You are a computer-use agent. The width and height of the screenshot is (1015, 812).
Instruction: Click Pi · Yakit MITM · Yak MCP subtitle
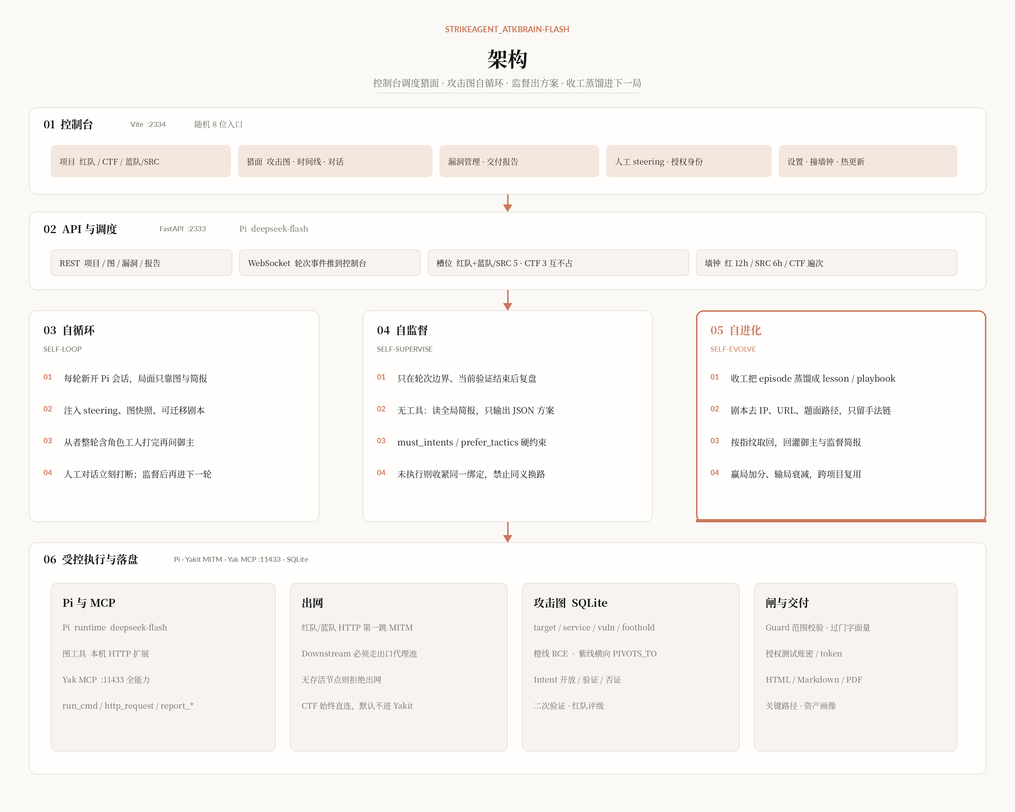[x=241, y=559]
